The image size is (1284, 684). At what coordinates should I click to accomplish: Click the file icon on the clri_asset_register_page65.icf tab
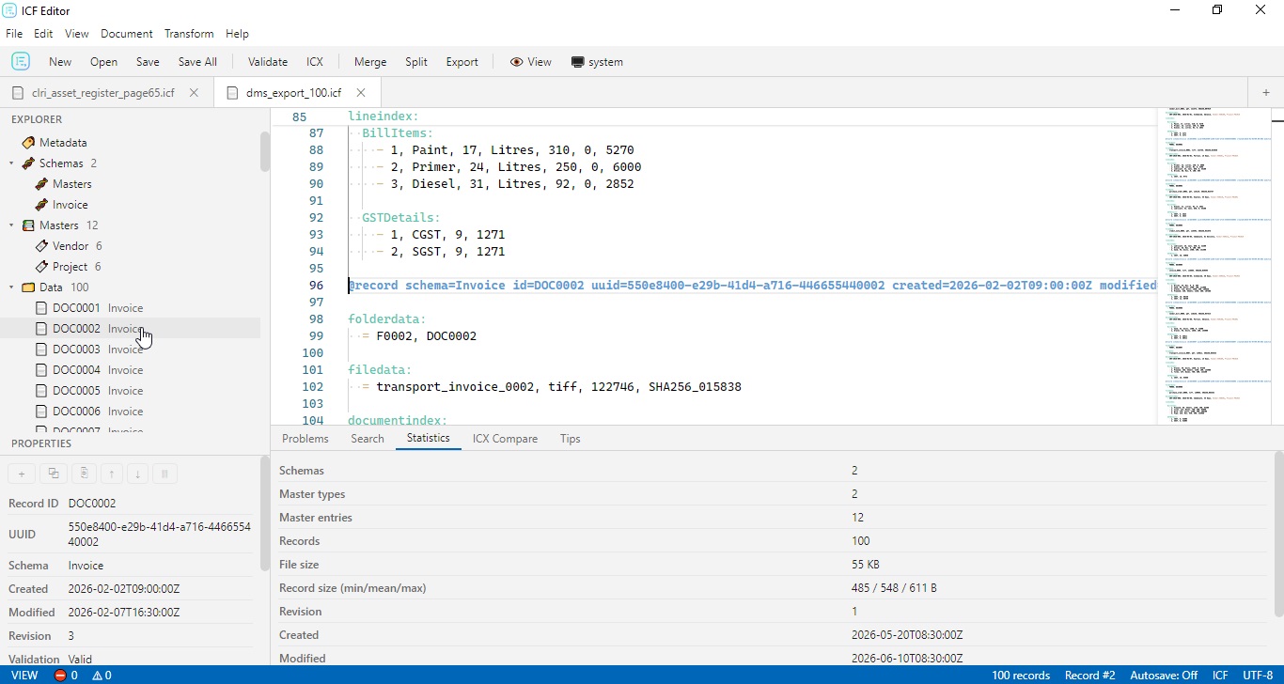18,93
